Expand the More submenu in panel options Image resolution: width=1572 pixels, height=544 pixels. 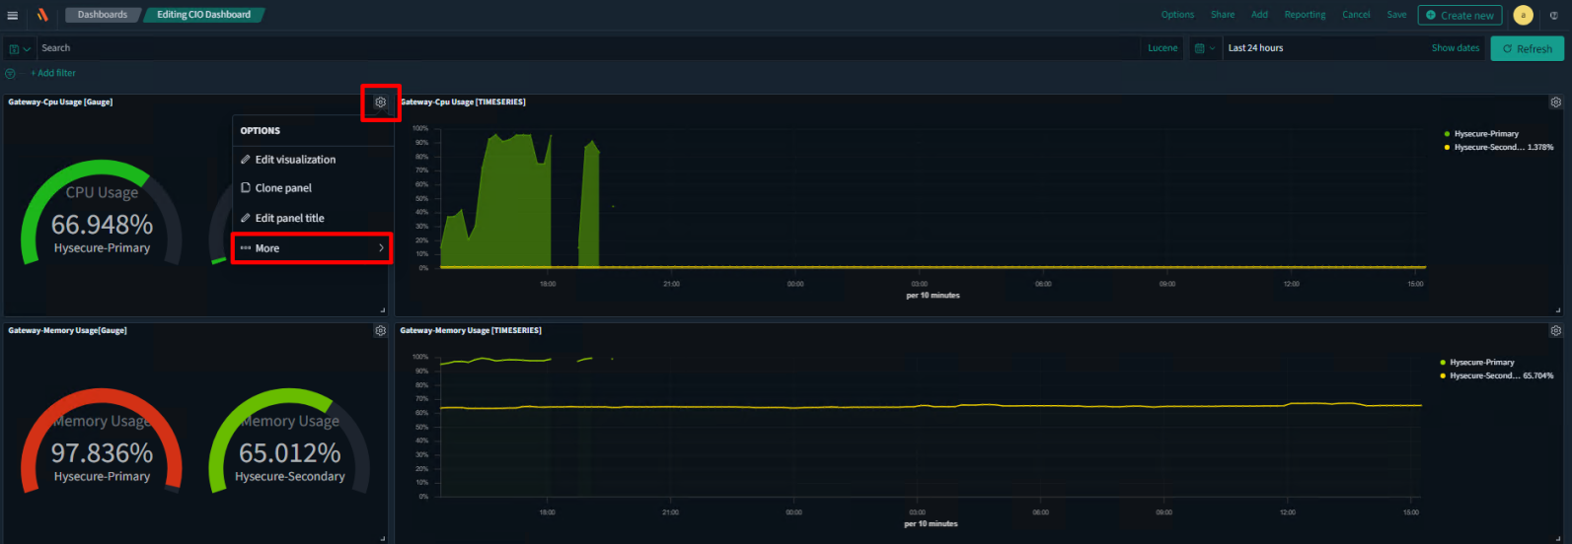pos(312,248)
